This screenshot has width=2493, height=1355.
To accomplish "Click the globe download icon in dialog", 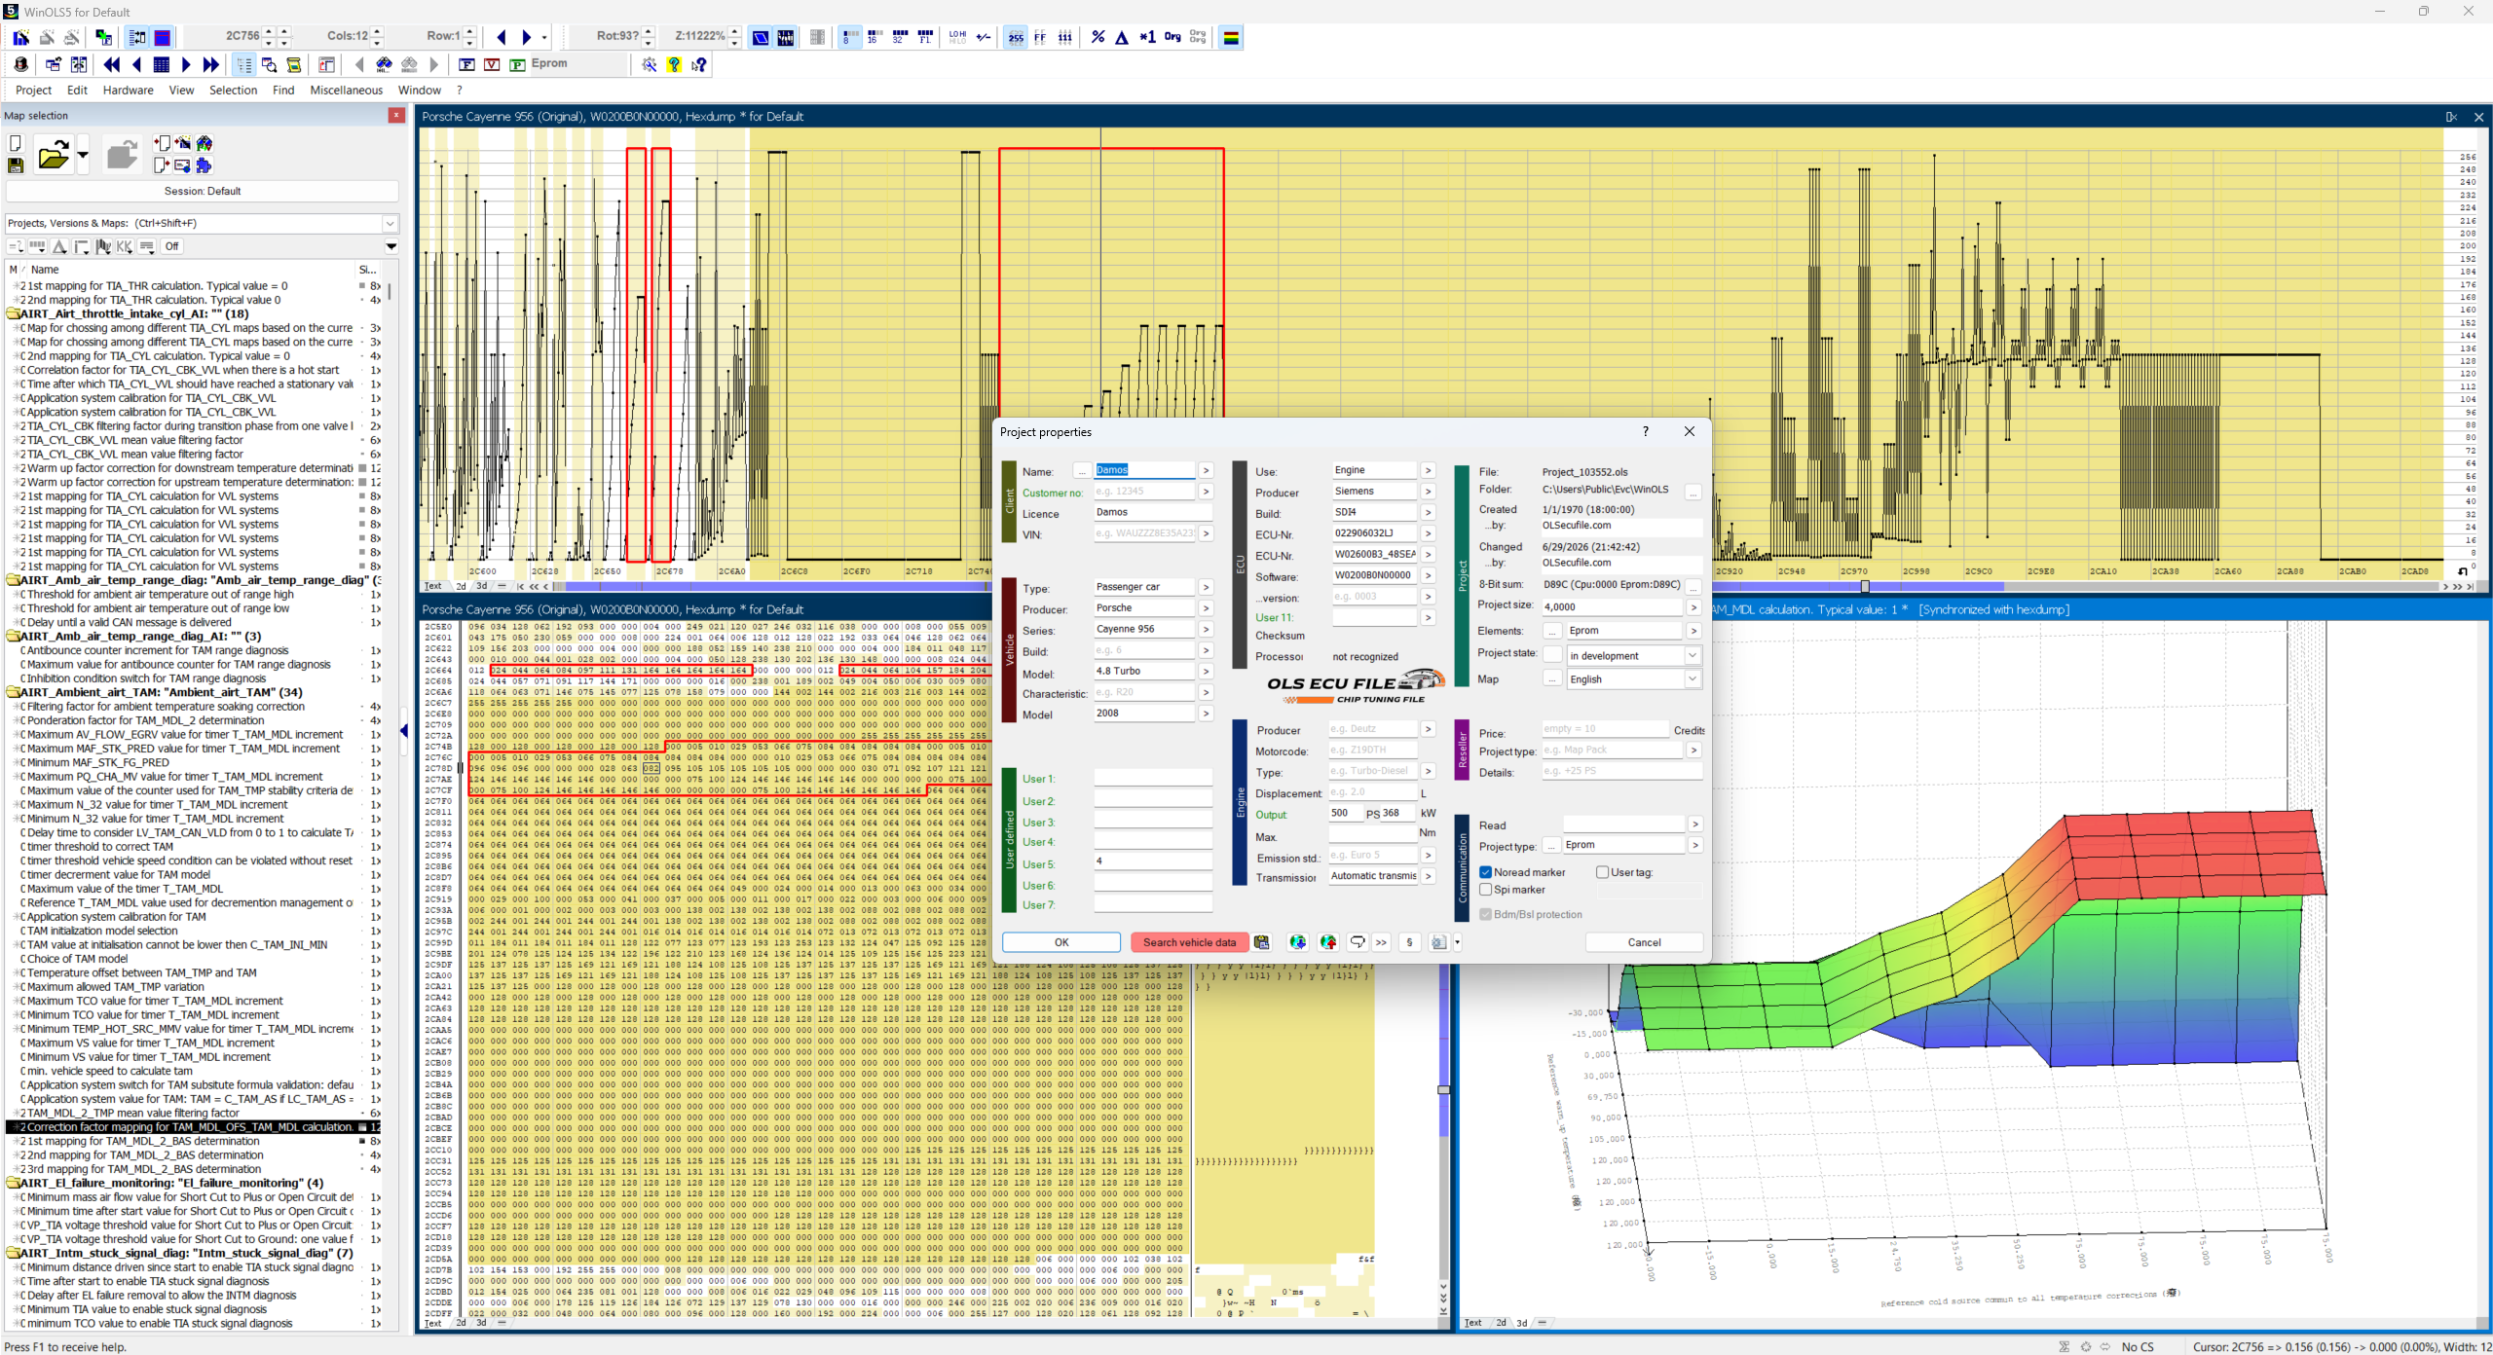I will pyautogui.click(x=1297, y=942).
